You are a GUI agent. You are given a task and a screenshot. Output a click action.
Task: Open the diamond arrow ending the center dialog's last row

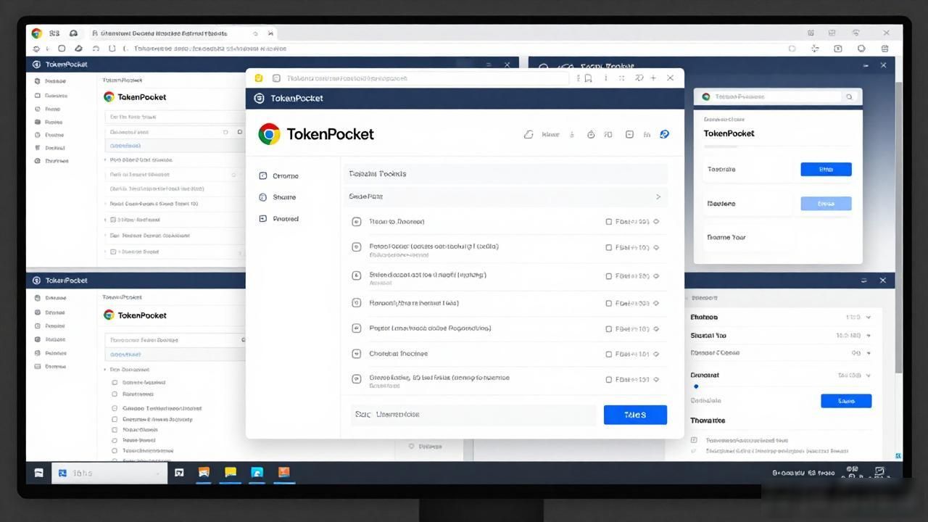[656, 379]
